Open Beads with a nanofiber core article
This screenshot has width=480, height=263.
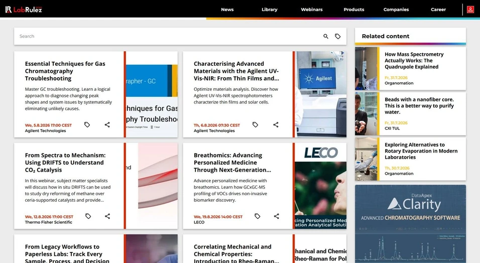tap(419, 106)
